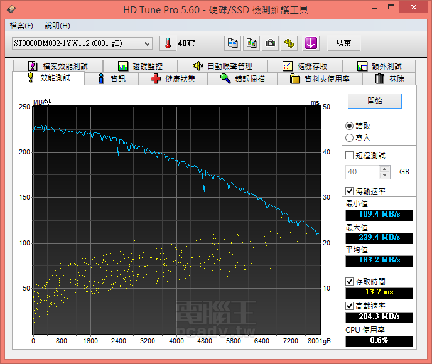Open the 磁碟監控 tab
Screen dimensions: 432x364
point(141,66)
